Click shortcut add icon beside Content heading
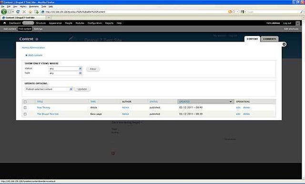305x184 pixels. click(x=37, y=39)
